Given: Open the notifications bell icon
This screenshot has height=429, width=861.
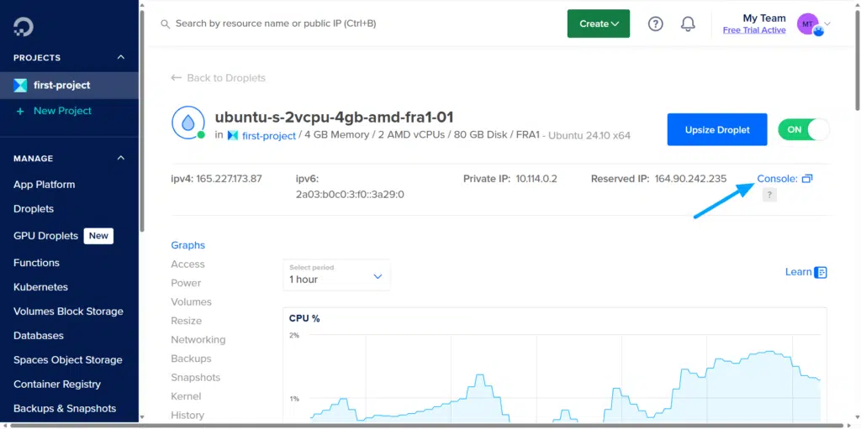Looking at the screenshot, I should click(688, 24).
